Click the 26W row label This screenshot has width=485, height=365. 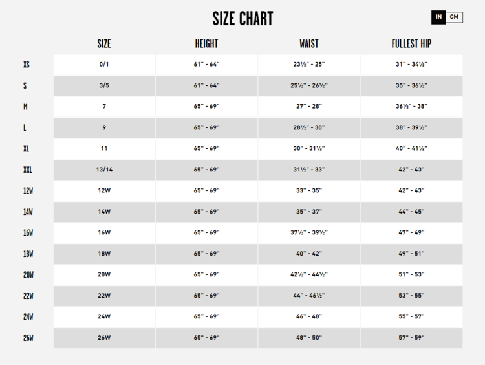click(28, 338)
